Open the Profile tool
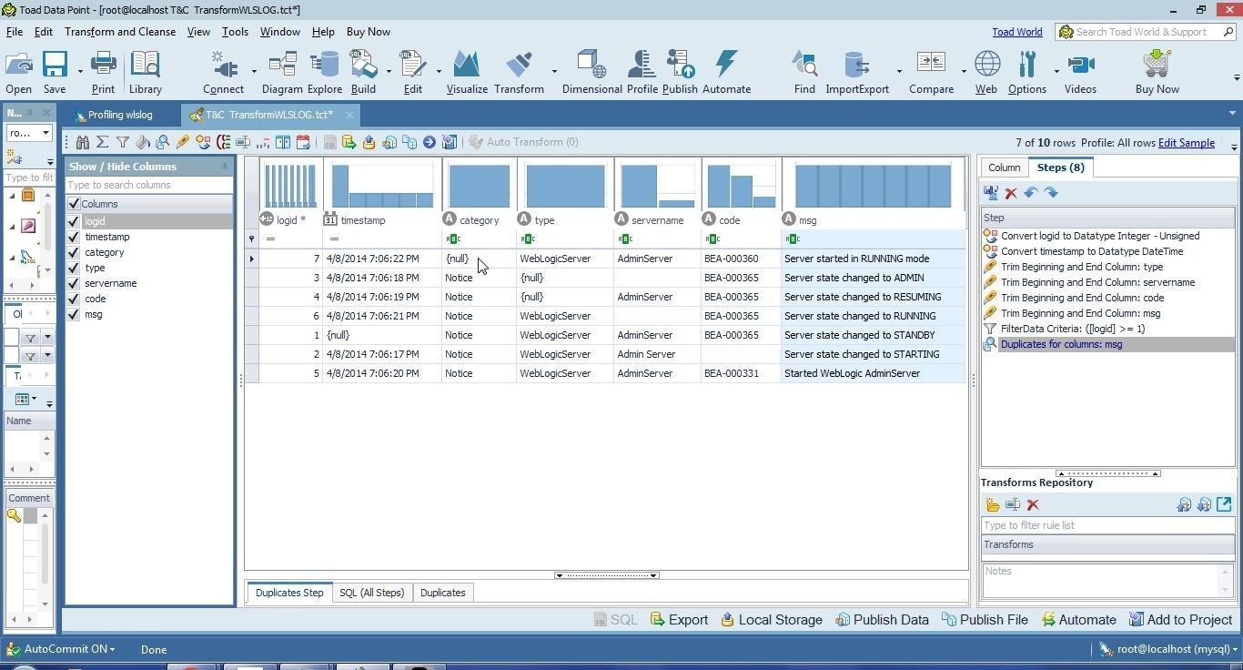Image resolution: width=1243 pixels, height=670 pixels. (642, 72)
